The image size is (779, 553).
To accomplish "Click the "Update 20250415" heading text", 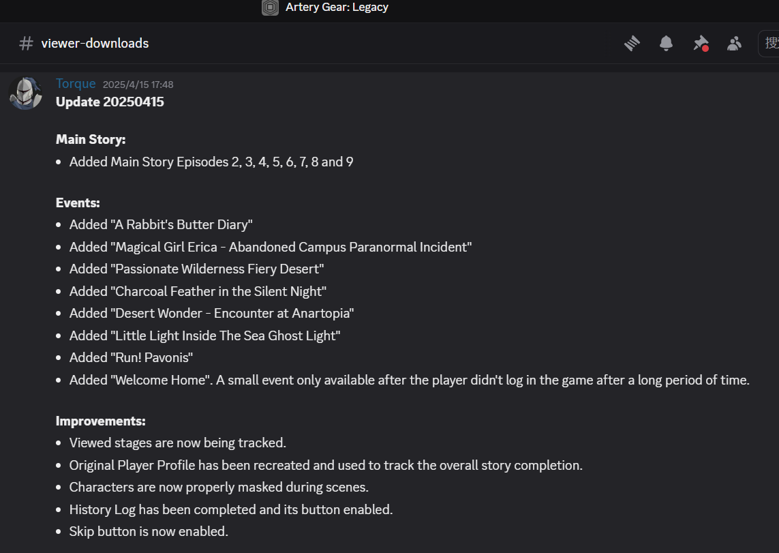I will (x=110, y=102).
